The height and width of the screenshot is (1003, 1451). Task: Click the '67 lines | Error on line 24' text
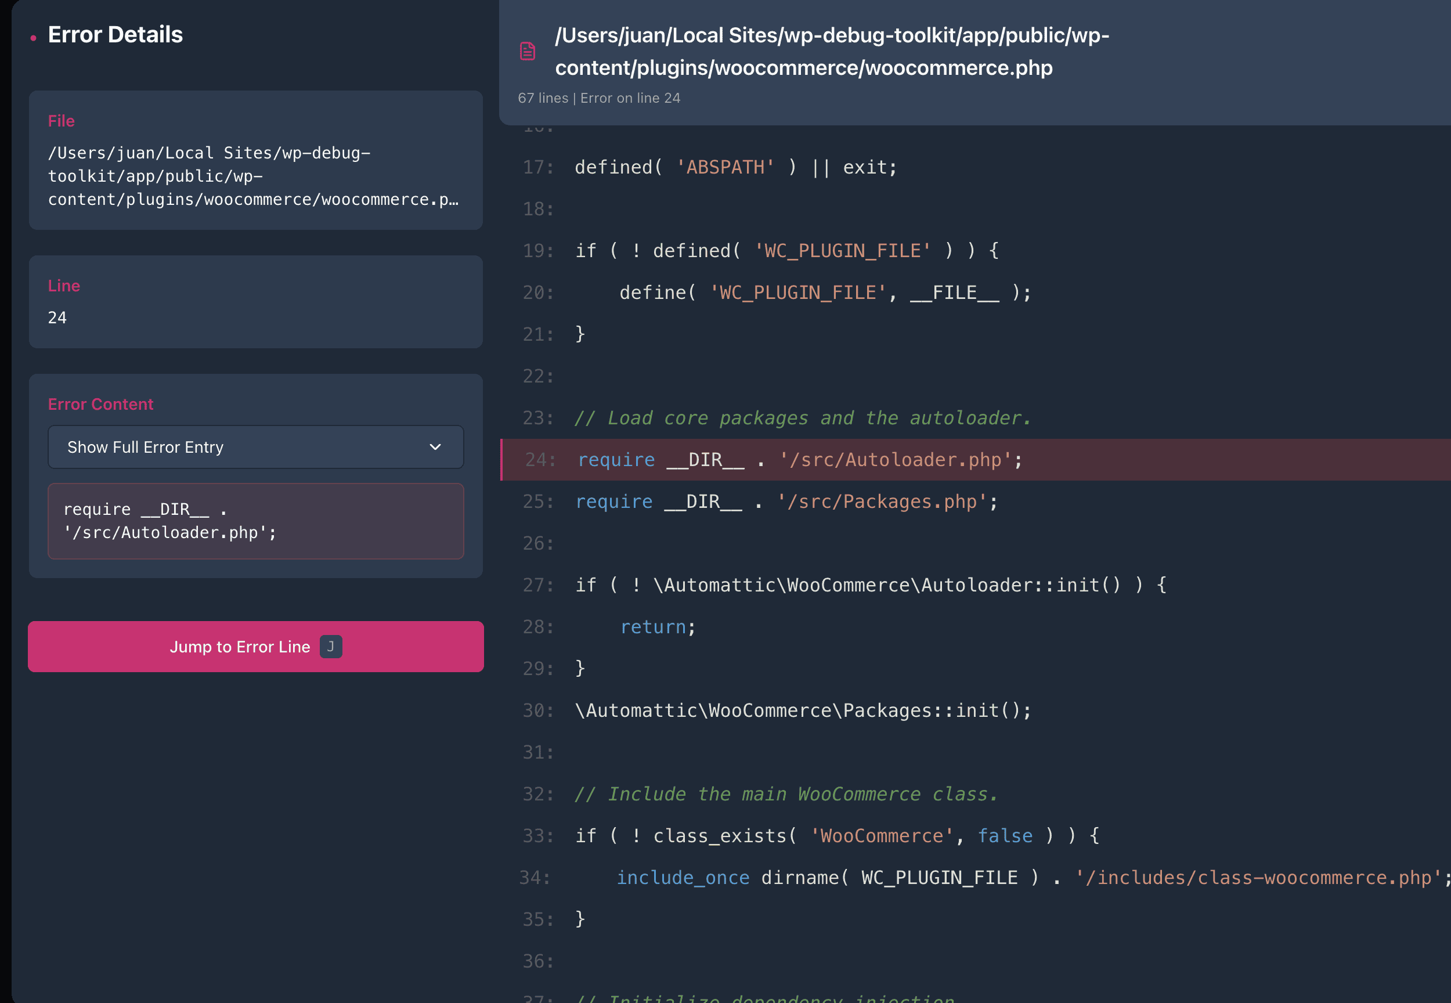(598, 98)
